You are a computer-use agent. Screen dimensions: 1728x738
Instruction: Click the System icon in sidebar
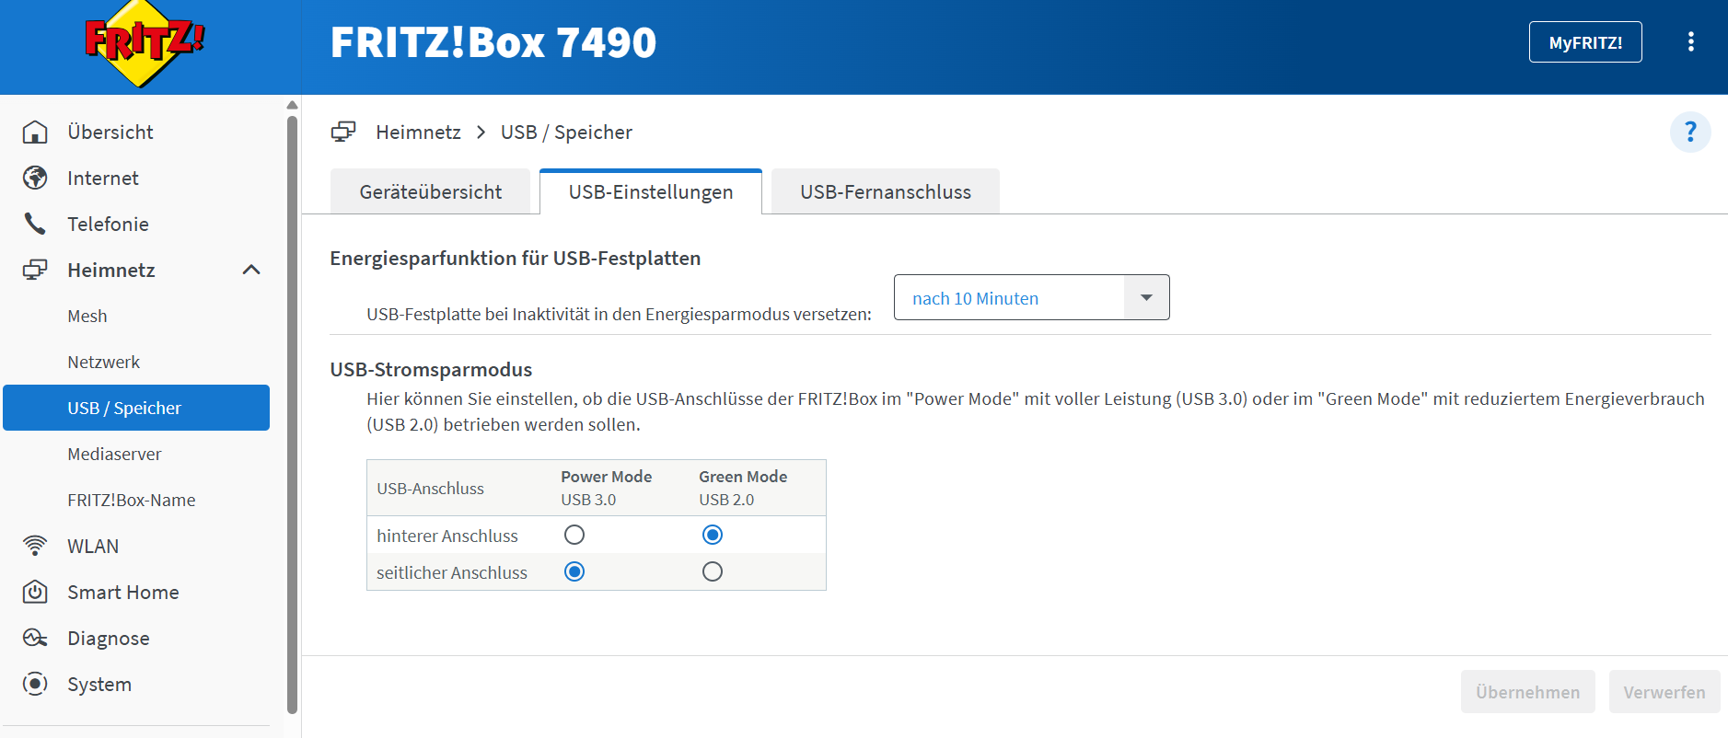(35, 684)
